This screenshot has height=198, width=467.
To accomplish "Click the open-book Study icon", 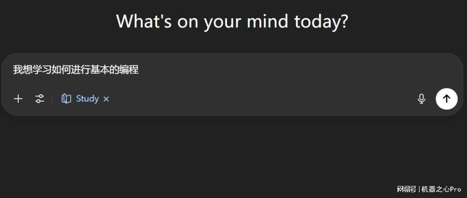I will pos(66,99).
